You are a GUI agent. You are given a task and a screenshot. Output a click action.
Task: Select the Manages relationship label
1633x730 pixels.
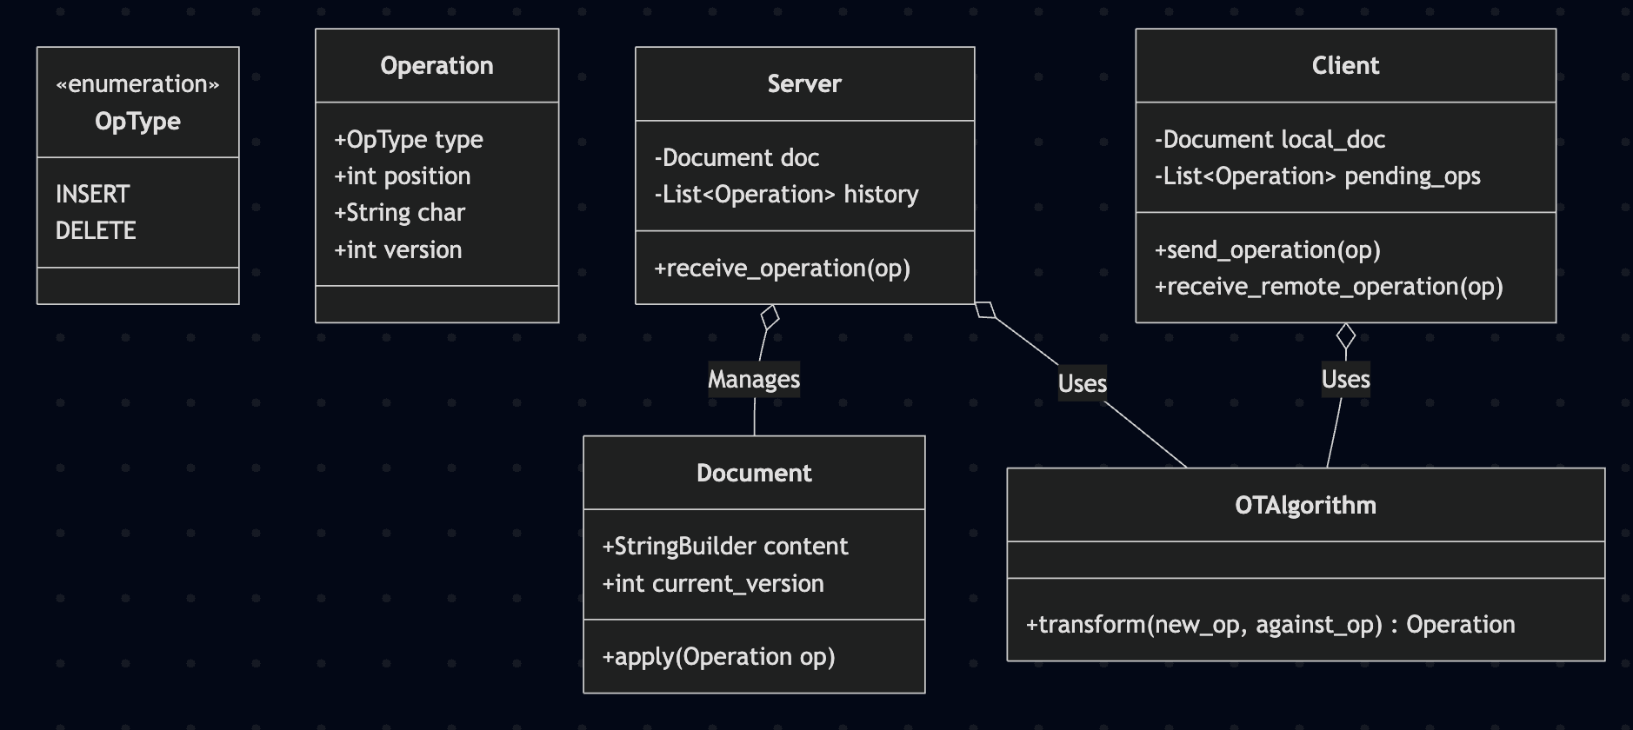pyautogui.click(x=754, y=380)
